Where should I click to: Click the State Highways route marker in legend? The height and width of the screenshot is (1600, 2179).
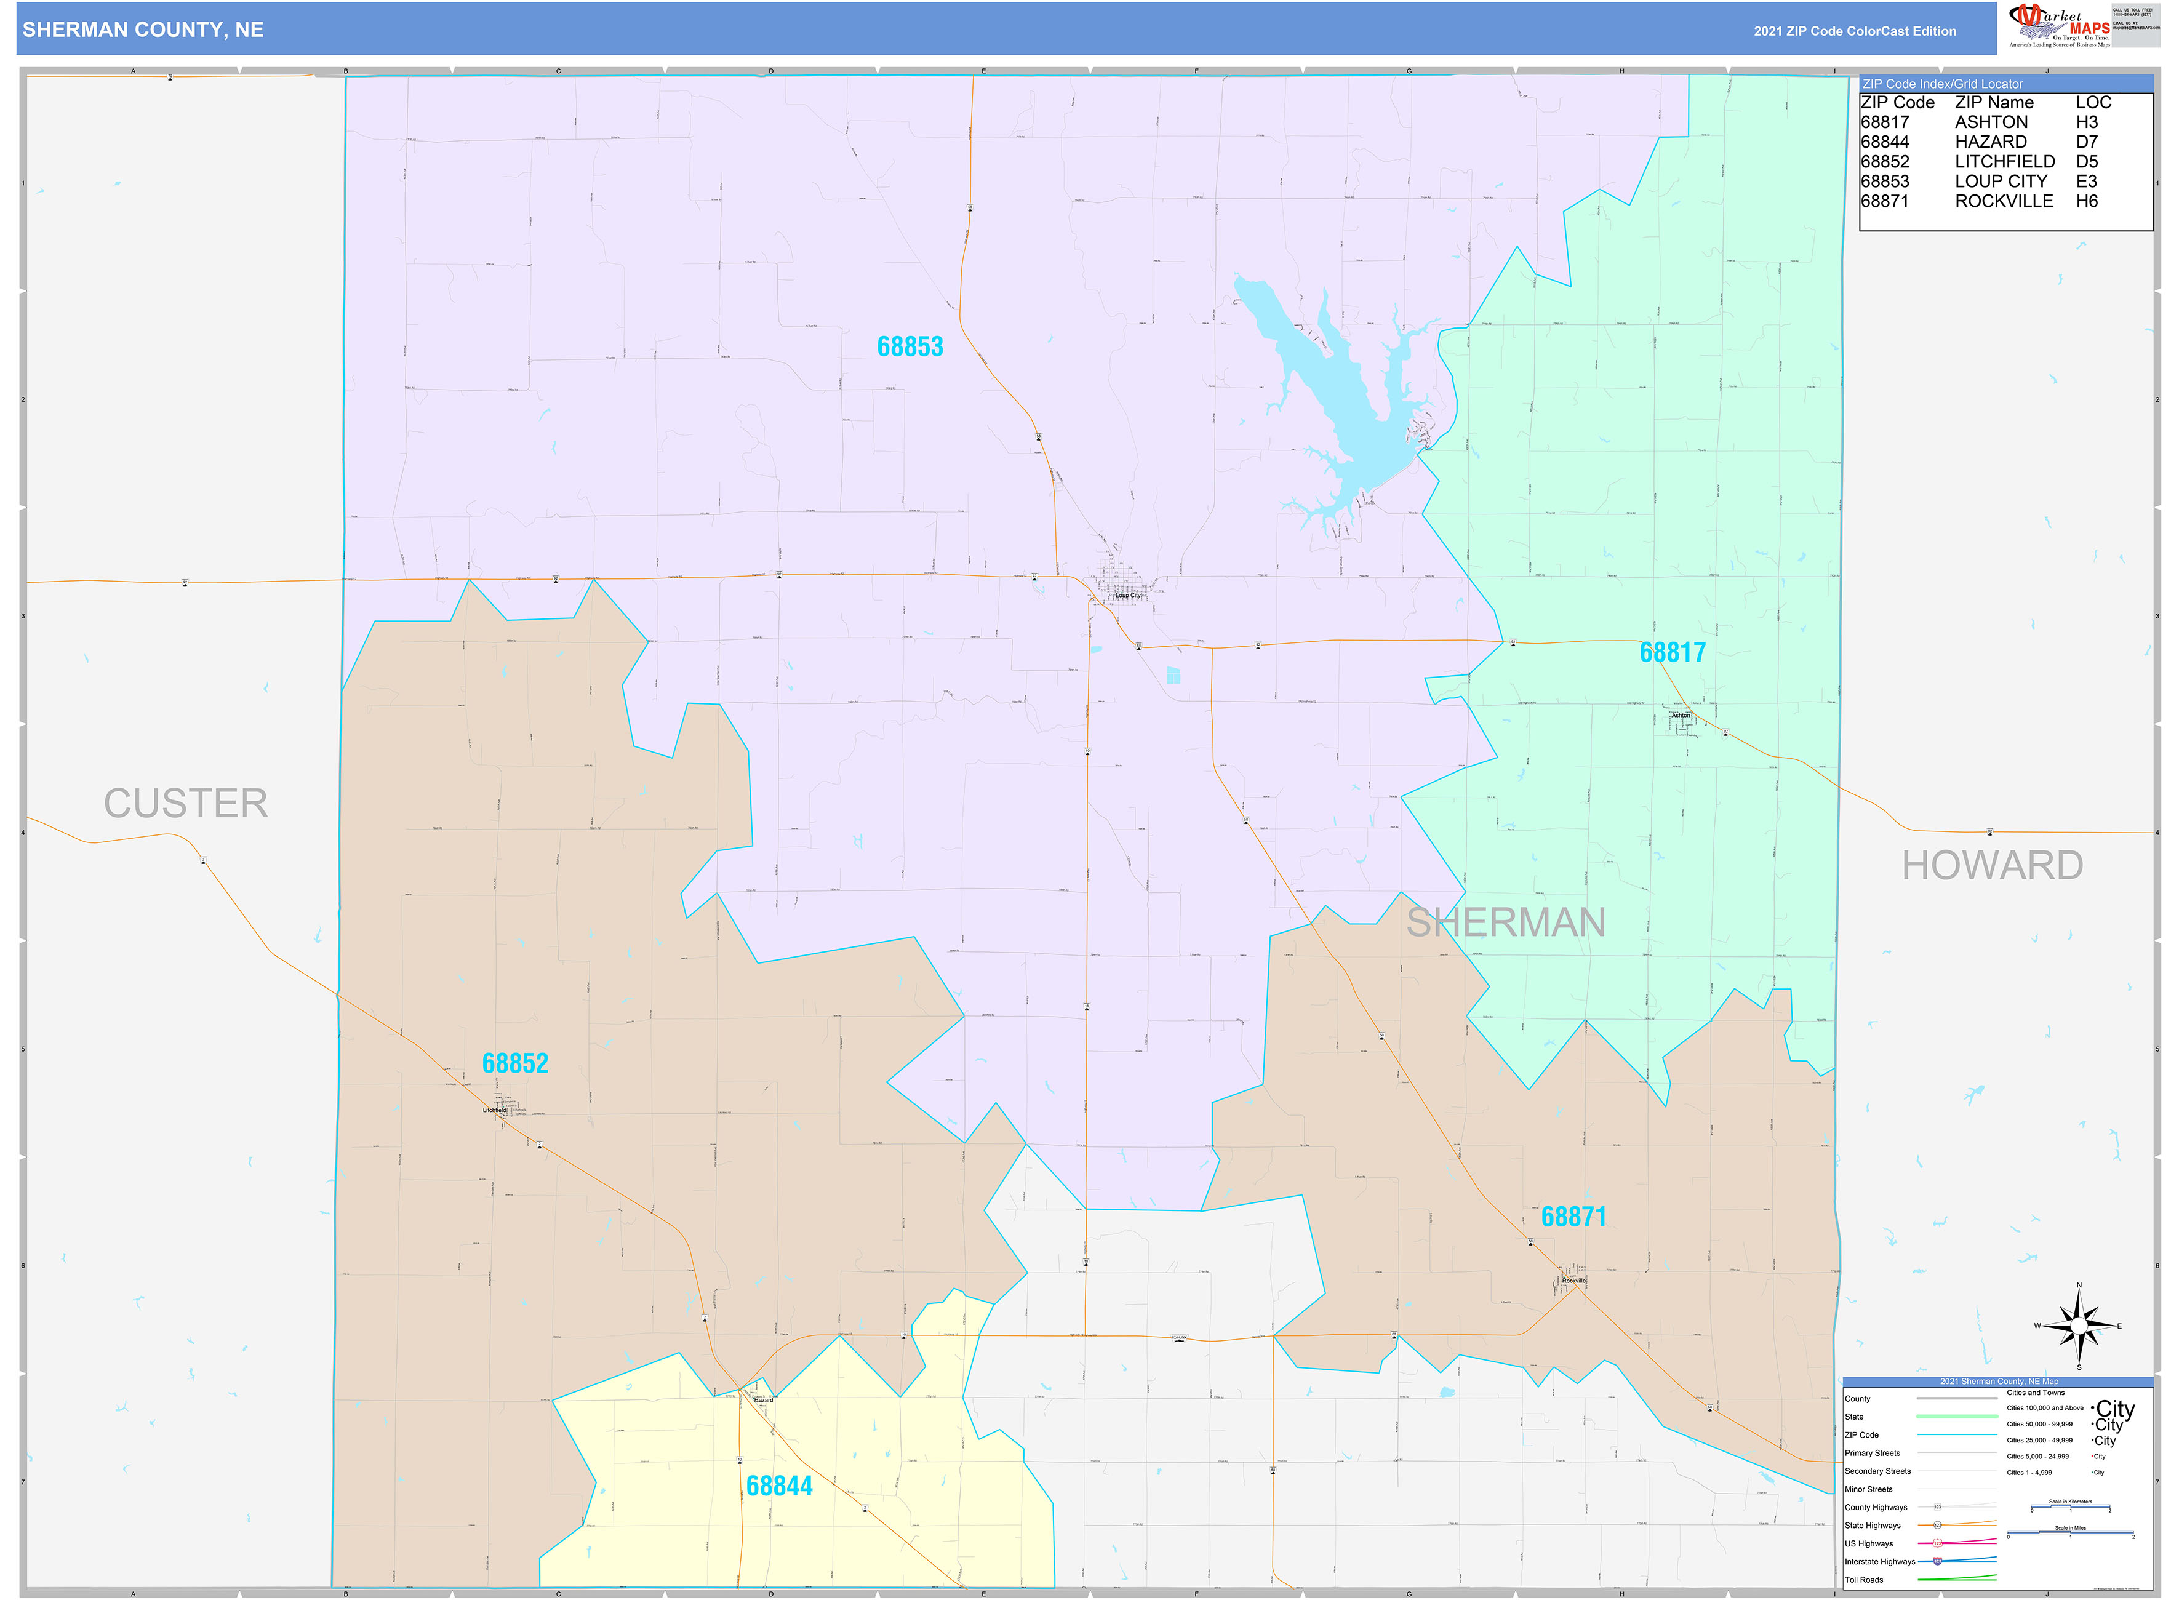1938,1526
